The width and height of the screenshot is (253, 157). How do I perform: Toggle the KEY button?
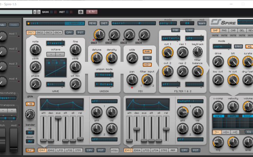147,65
